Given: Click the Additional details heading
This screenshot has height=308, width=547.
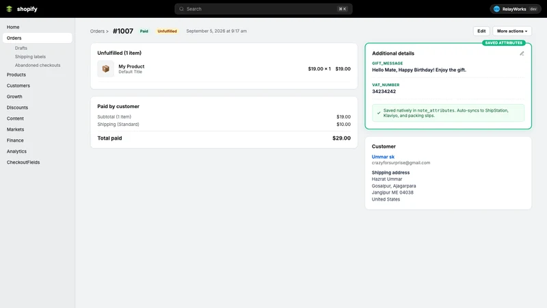Looking at the screenshot, I should pos(393,53).
